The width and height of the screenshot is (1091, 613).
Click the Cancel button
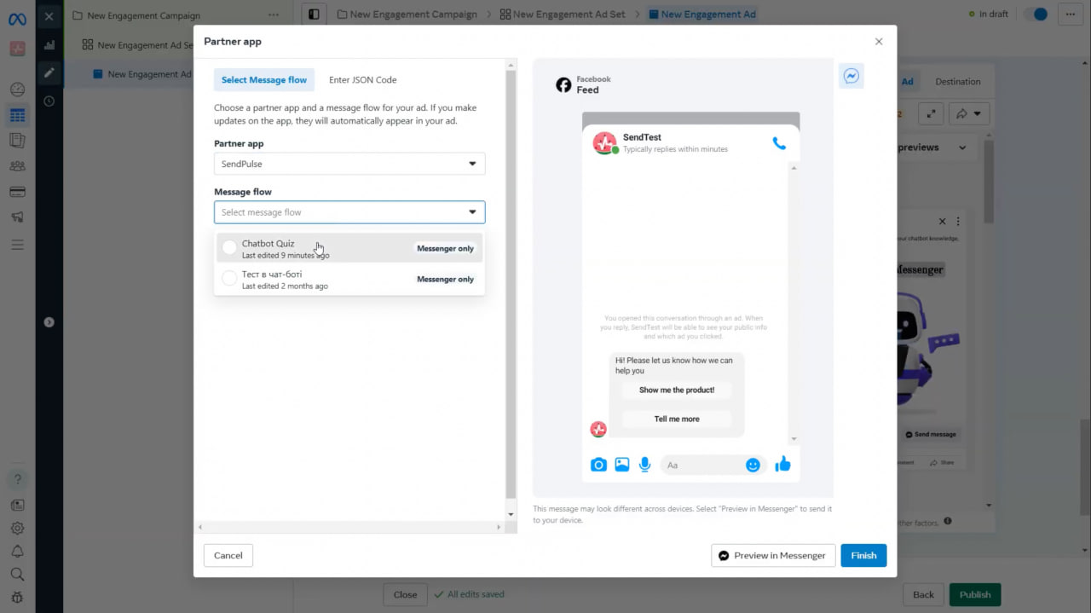coord(228,555)
